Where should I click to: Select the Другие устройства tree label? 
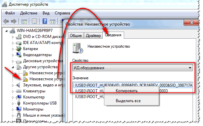click(x=40, y=67)
